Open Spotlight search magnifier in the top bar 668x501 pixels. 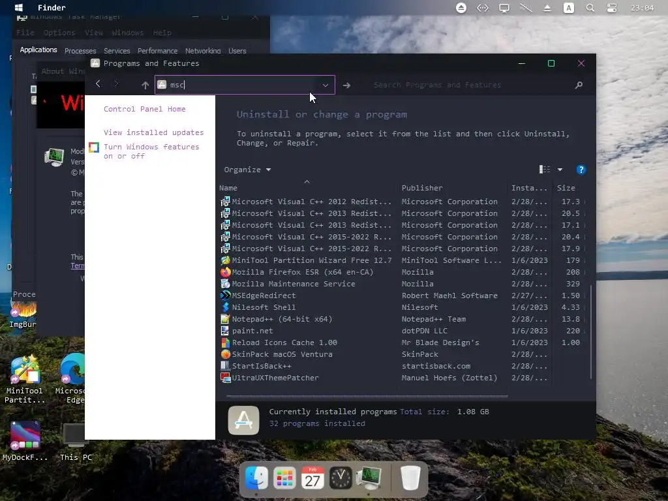[x=590, y=8]
